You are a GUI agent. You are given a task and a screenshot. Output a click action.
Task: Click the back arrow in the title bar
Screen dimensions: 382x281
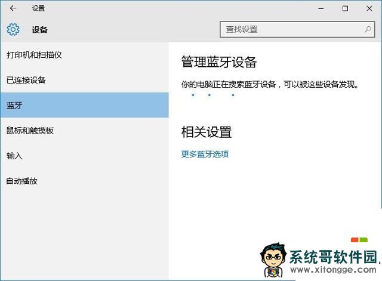coord(13,8)
